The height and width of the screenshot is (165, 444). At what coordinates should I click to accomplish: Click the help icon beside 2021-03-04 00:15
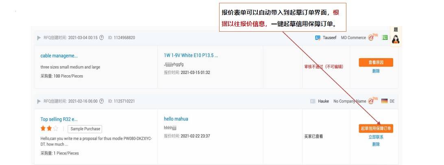click(x=102, y=38)
